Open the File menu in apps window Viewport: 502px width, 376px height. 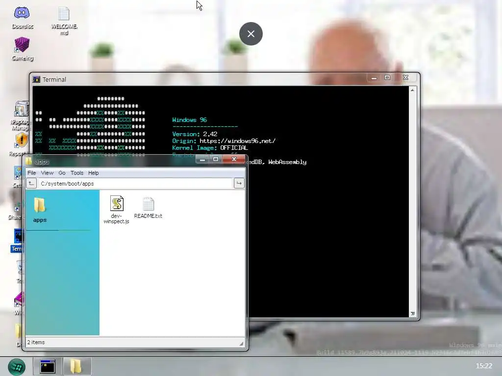pos(32,173)
